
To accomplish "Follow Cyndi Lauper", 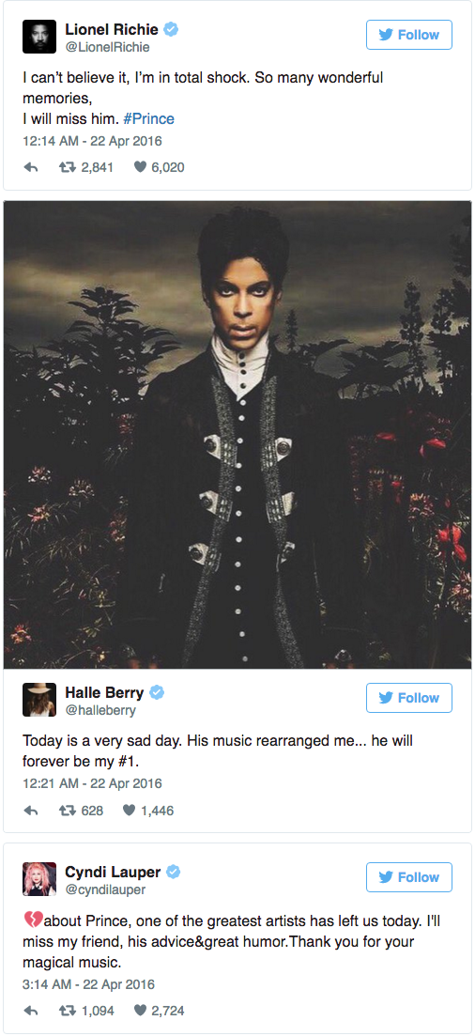I will tap(409, 877).
